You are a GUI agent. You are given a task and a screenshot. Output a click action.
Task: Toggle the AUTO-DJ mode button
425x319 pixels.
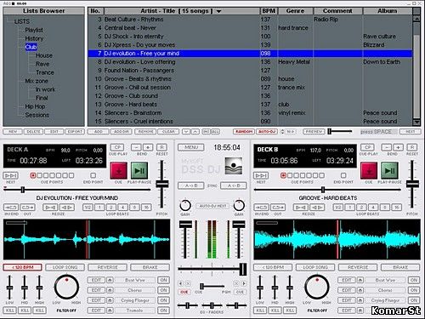point(267,132)
